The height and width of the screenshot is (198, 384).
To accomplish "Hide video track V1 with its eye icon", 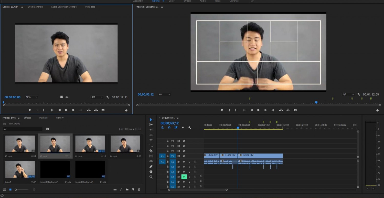I will 184,156.
